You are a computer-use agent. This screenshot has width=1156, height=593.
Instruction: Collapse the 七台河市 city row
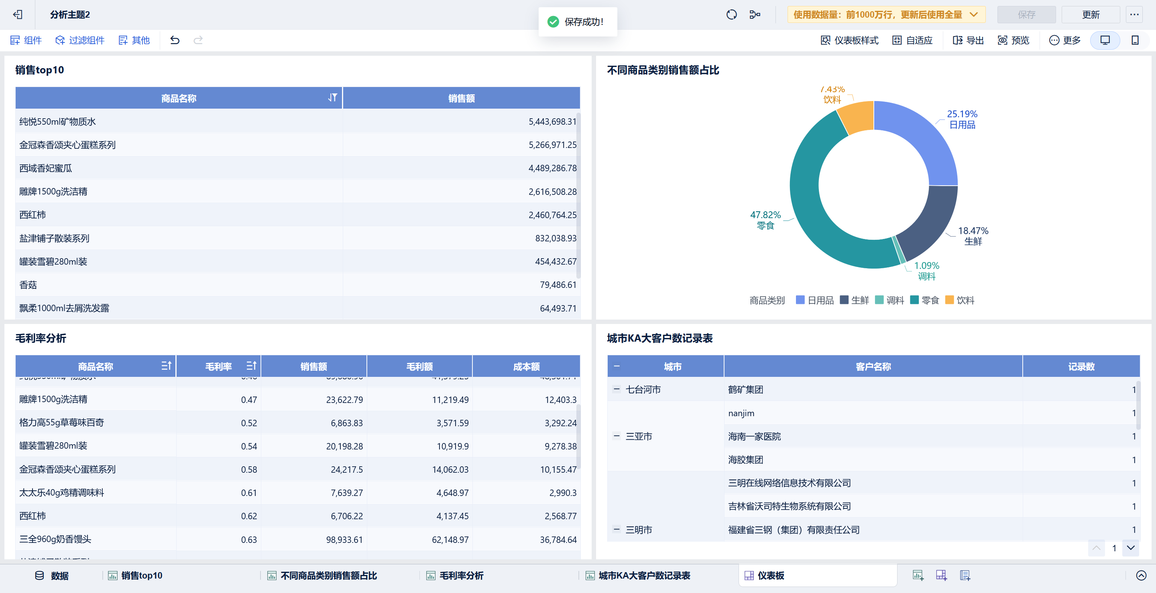[617, 389]
